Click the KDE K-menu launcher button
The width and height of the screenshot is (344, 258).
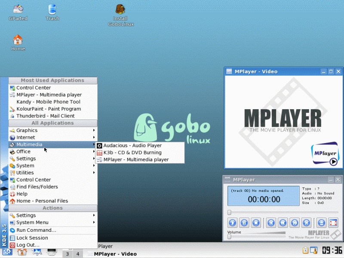7,252
